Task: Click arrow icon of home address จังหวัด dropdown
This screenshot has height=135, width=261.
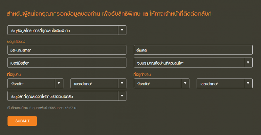Action: tap(59, 83)
